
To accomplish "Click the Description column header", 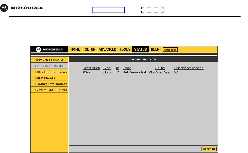I will tap(91, 68).
